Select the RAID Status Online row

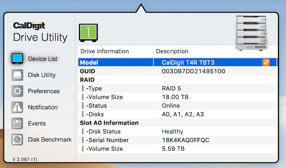pyautogui.click(x=178, y=106)
